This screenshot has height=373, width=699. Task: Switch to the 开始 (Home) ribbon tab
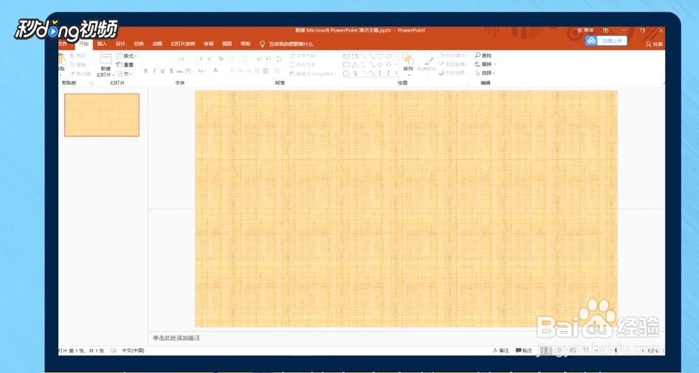(x=83, y=43)
